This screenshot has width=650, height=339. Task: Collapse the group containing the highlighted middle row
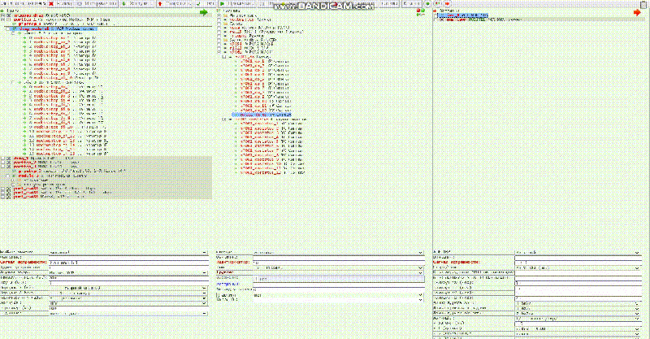click(x=224, y=57)
